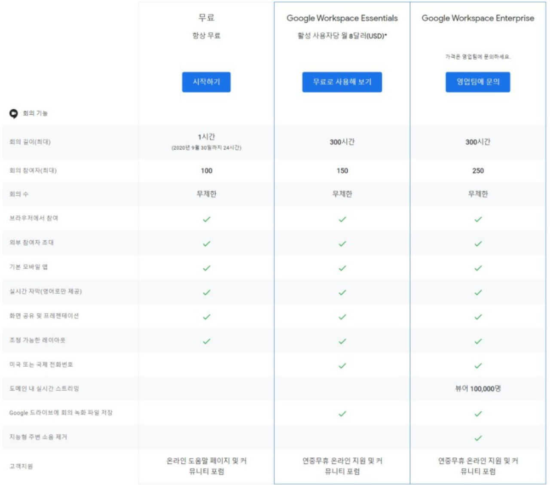
Task: Click 실시간 자막 checkmark in 무료 column
Action: tap(206, 293)
